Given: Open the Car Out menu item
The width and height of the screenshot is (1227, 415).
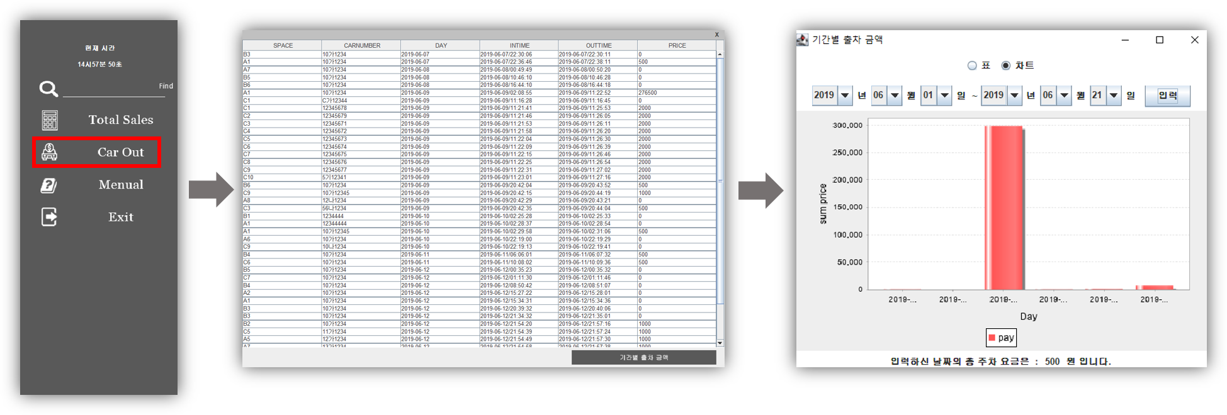Looking at the screenshot, I should pos(120,152).
